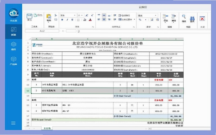Open the 宋体 font name dropdown
The width and height of the screenshot is (216, 135).
[75, 15]
